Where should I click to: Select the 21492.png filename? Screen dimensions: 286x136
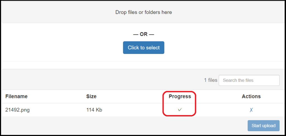(18, 110)
